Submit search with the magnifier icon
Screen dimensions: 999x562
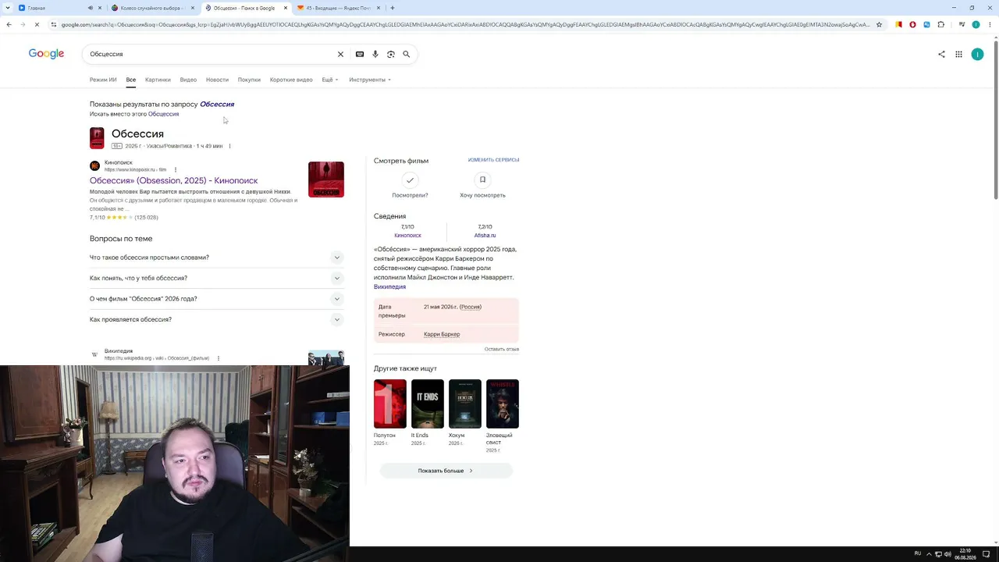coord(407,54)
